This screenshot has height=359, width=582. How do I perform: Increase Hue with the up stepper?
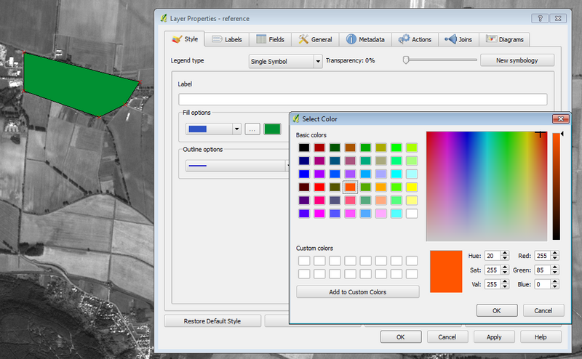click(504, 254)
